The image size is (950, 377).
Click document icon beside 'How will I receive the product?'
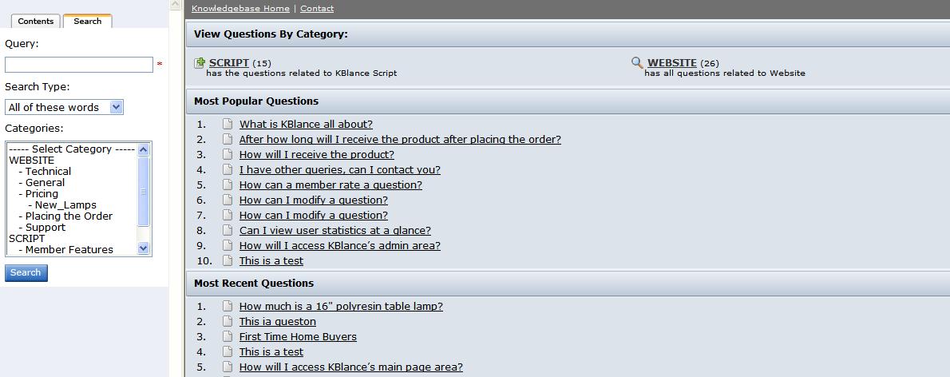[x=228, y=154]
